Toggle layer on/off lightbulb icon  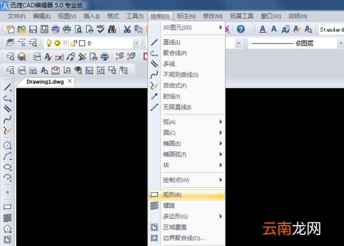[49, 43]
